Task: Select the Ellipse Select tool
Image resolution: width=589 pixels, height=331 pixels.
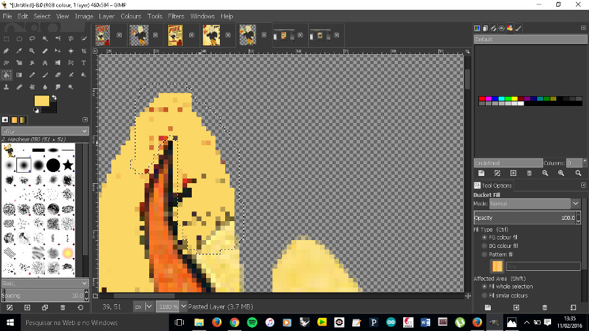Action: 19,39
